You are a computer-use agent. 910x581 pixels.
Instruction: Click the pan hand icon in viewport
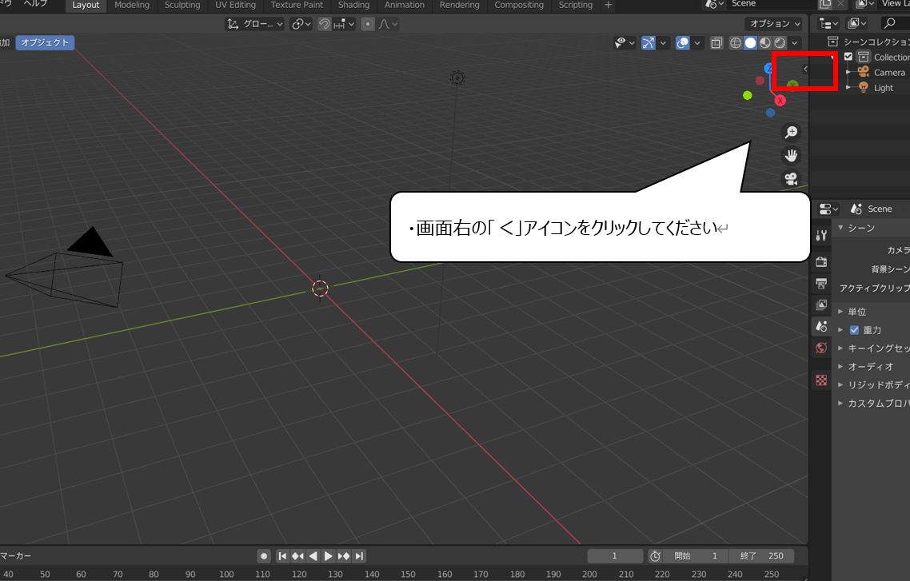pyautogui.click(x=791, y=155)
